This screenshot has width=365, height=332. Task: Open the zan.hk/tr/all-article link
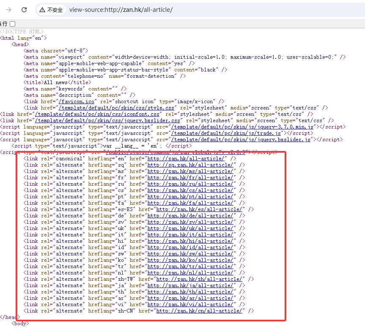click(x=190, y=266)
